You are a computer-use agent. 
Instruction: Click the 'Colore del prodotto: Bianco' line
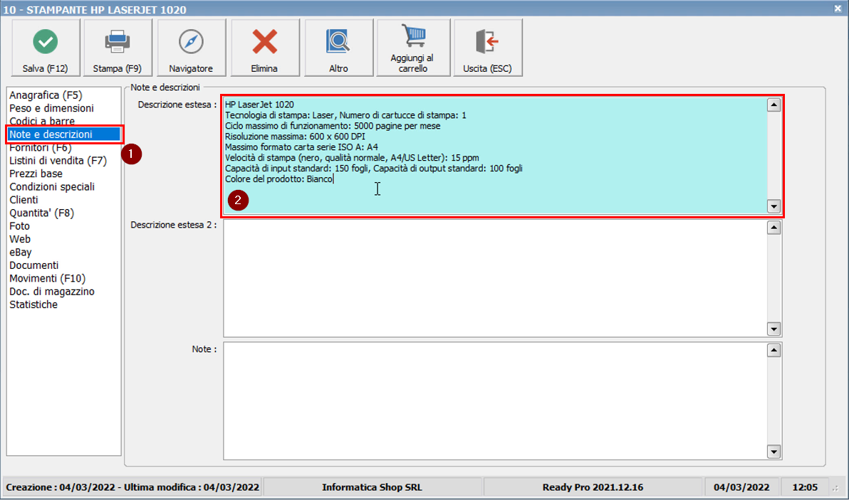(279, 179)
